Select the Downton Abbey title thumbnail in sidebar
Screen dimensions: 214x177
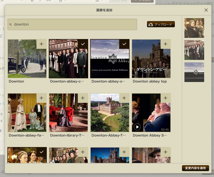194,72
